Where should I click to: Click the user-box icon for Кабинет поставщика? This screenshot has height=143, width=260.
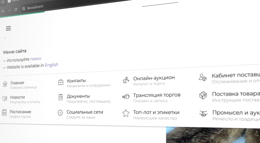click(x=203, y=77)
